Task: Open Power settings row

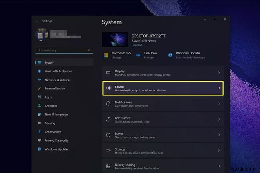Action: click(163, 135)
